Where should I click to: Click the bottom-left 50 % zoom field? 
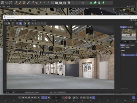7,92
